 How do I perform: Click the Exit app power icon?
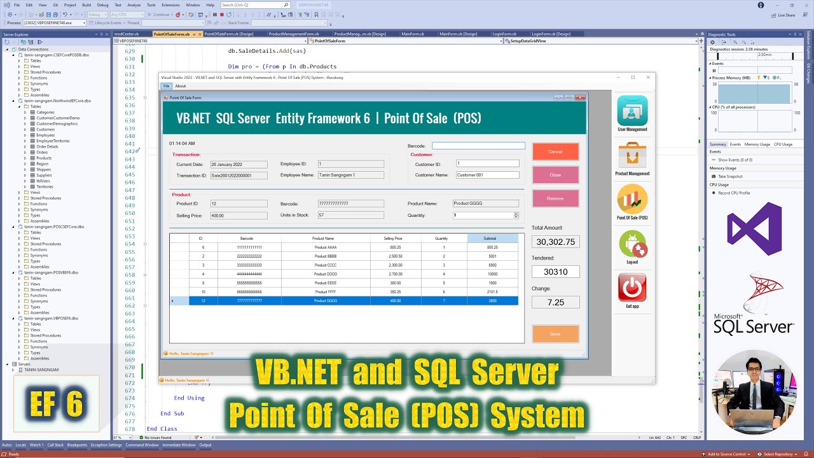[632, 288]
